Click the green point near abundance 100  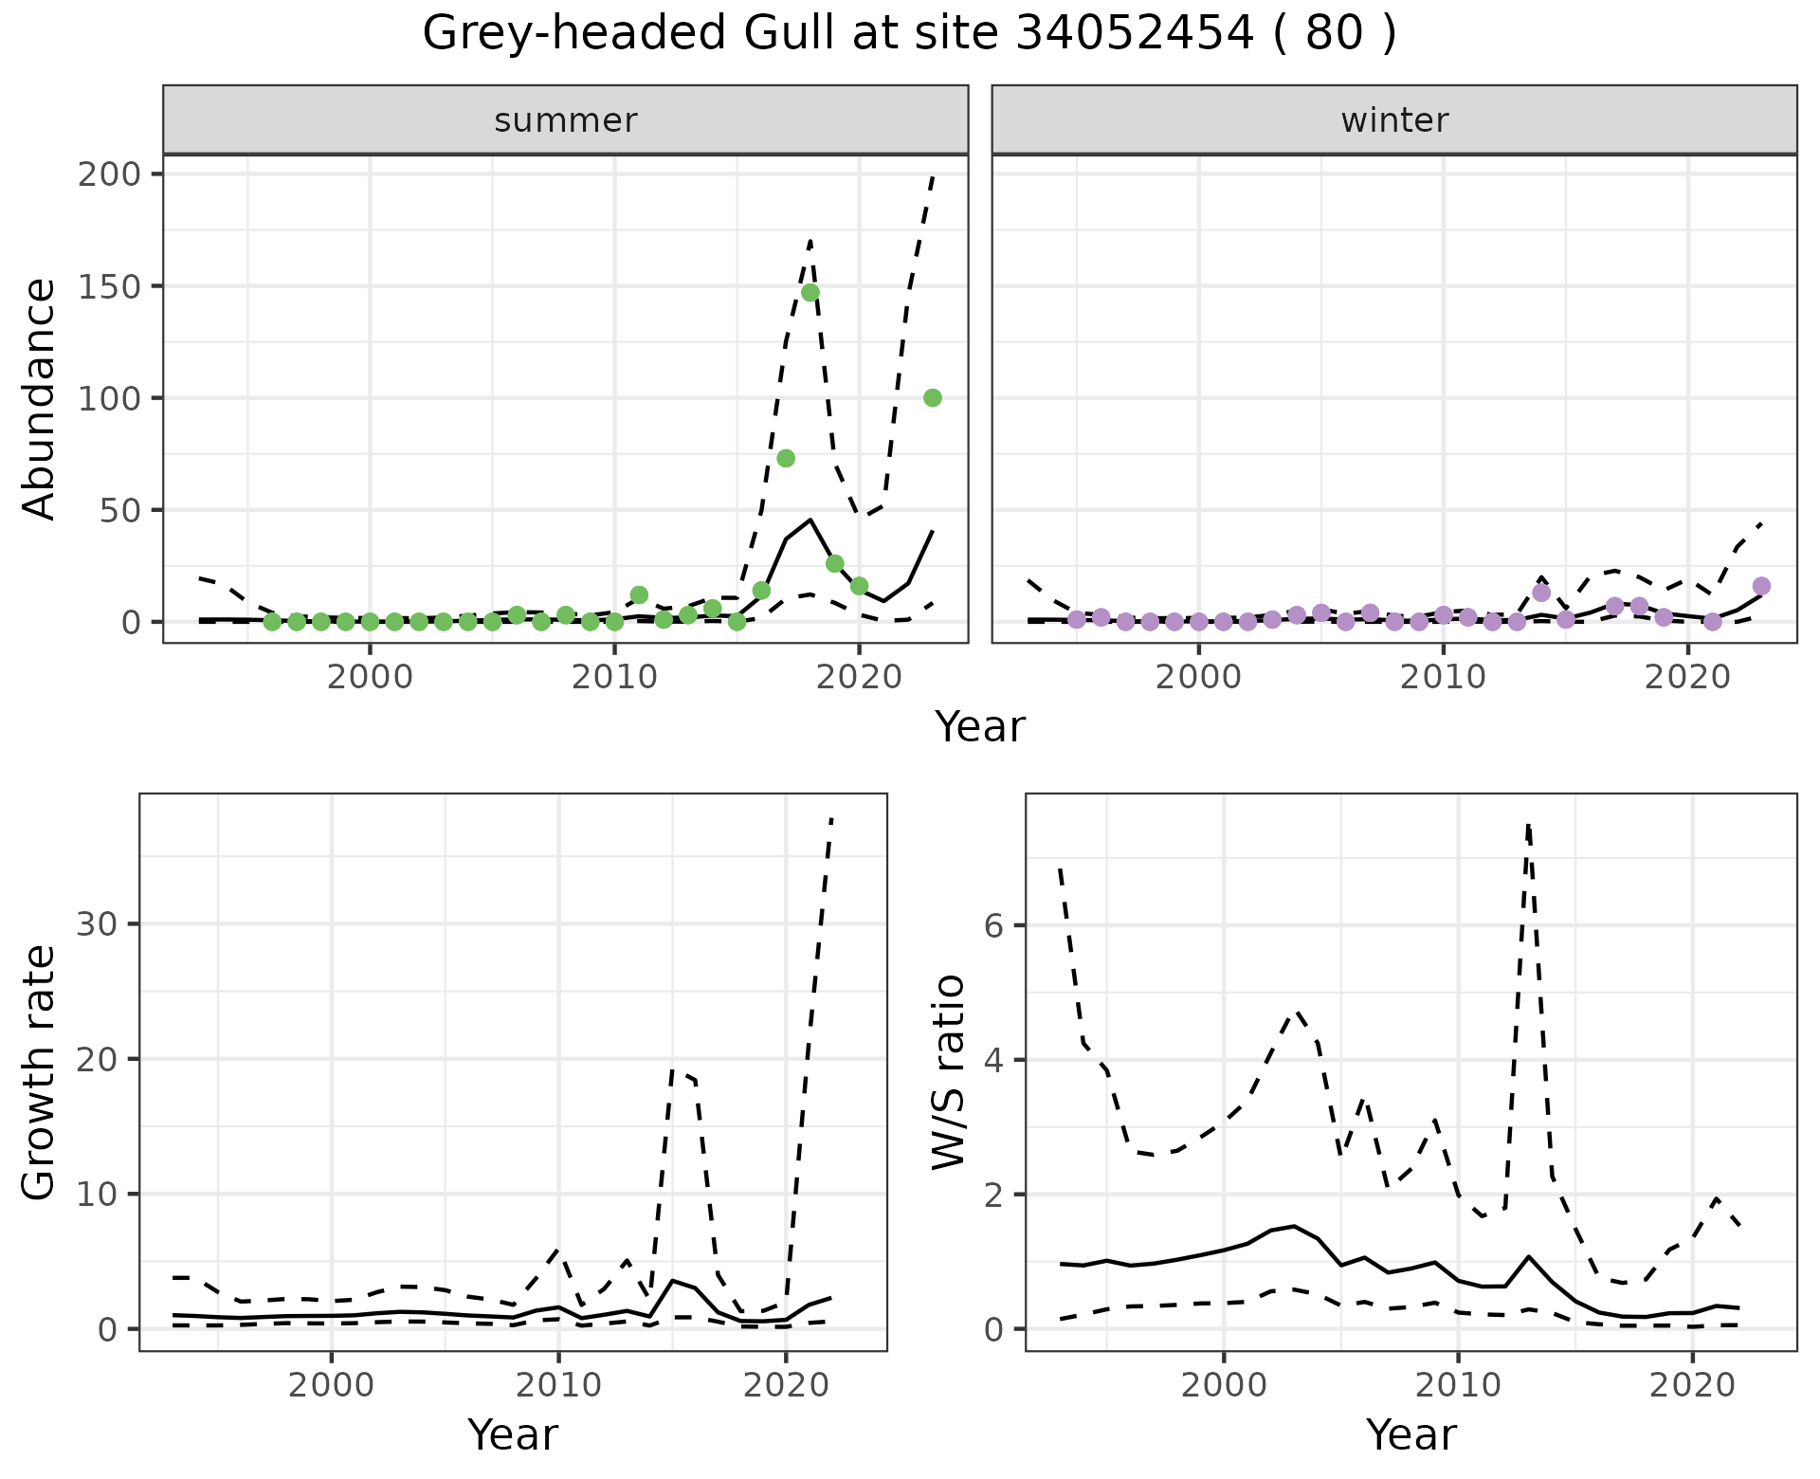[x=932, y=398]
